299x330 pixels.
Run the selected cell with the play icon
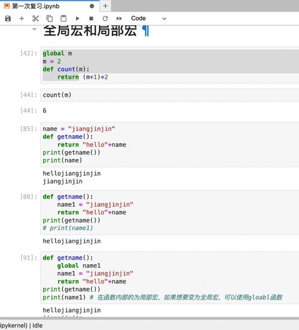coord(77,19)
